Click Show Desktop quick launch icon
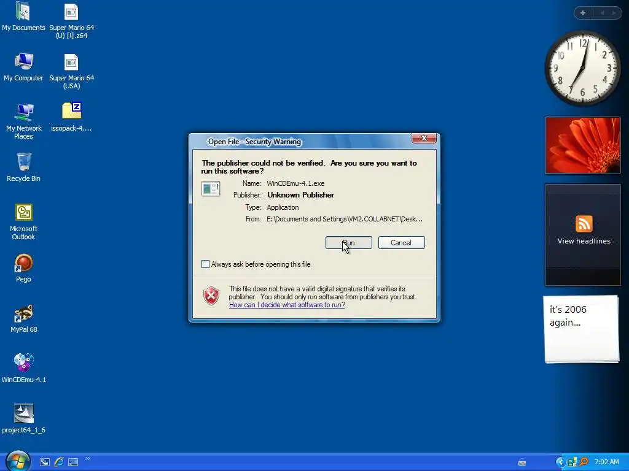 tap(73, 462)
